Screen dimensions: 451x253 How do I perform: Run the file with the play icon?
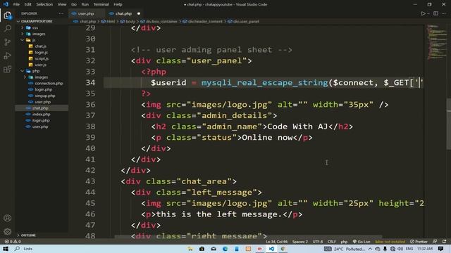tap(423, 13)
